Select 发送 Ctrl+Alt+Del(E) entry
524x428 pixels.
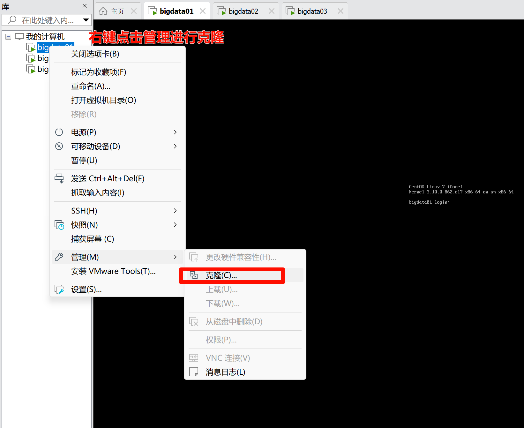click(x=117, y=178)
